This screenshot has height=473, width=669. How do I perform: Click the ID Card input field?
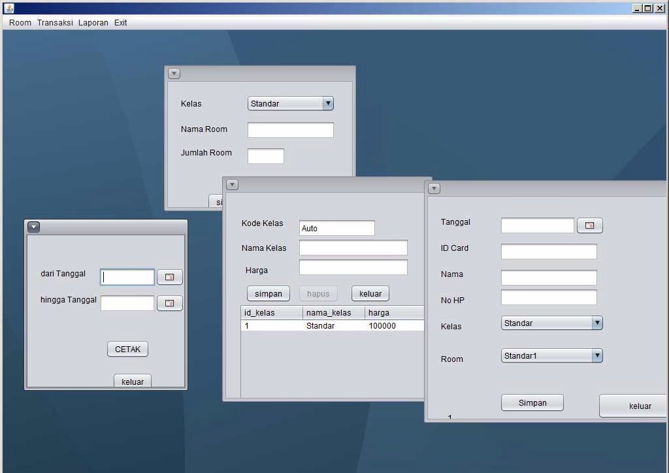pos(549,251)
